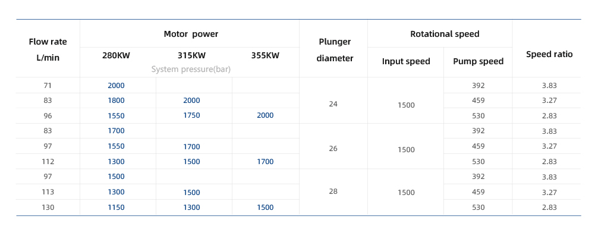Click the Pump speed subheader
Screen dimensions: 595x233
[x=478, y=61]
